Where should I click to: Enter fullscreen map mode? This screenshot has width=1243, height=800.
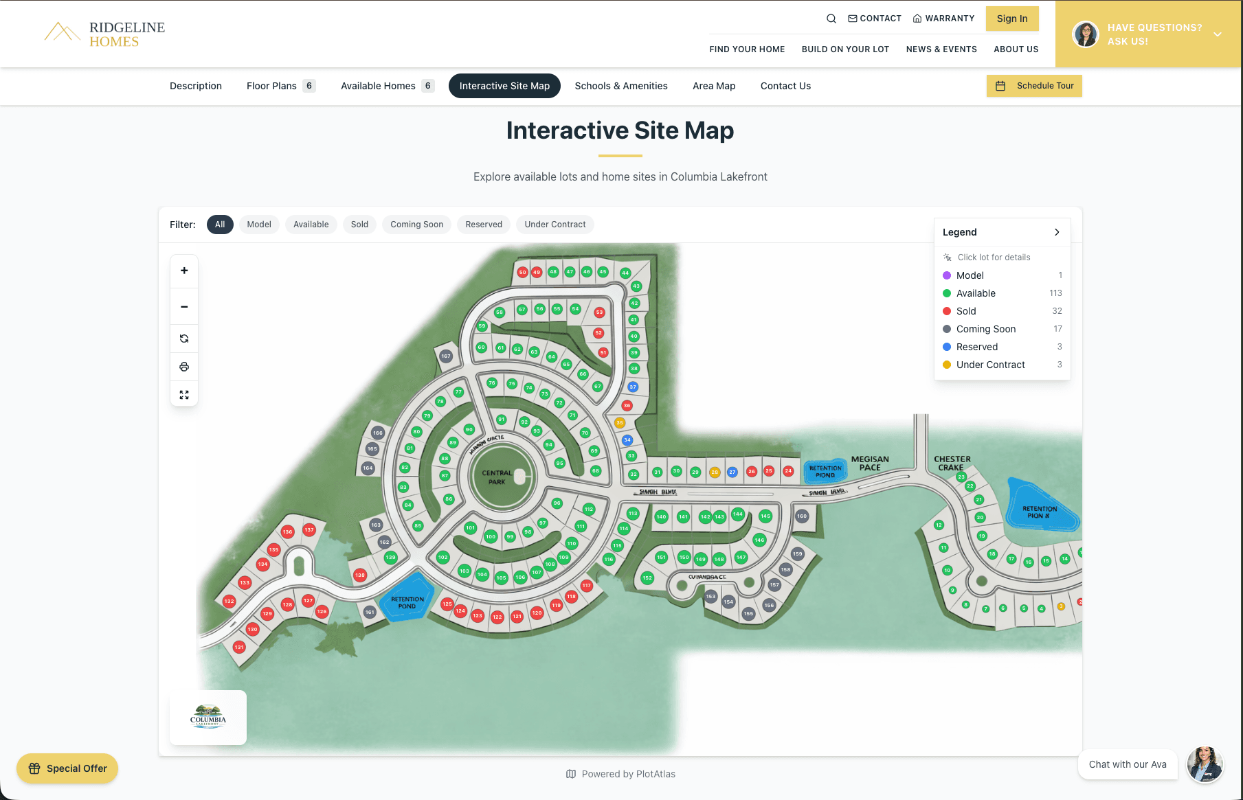(x=183, y=394)
